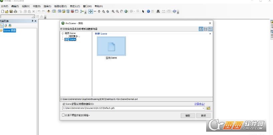List table of contents by drawing order
Image resolution: width=273 pixels, height=135 pixels.
(2, 26)
